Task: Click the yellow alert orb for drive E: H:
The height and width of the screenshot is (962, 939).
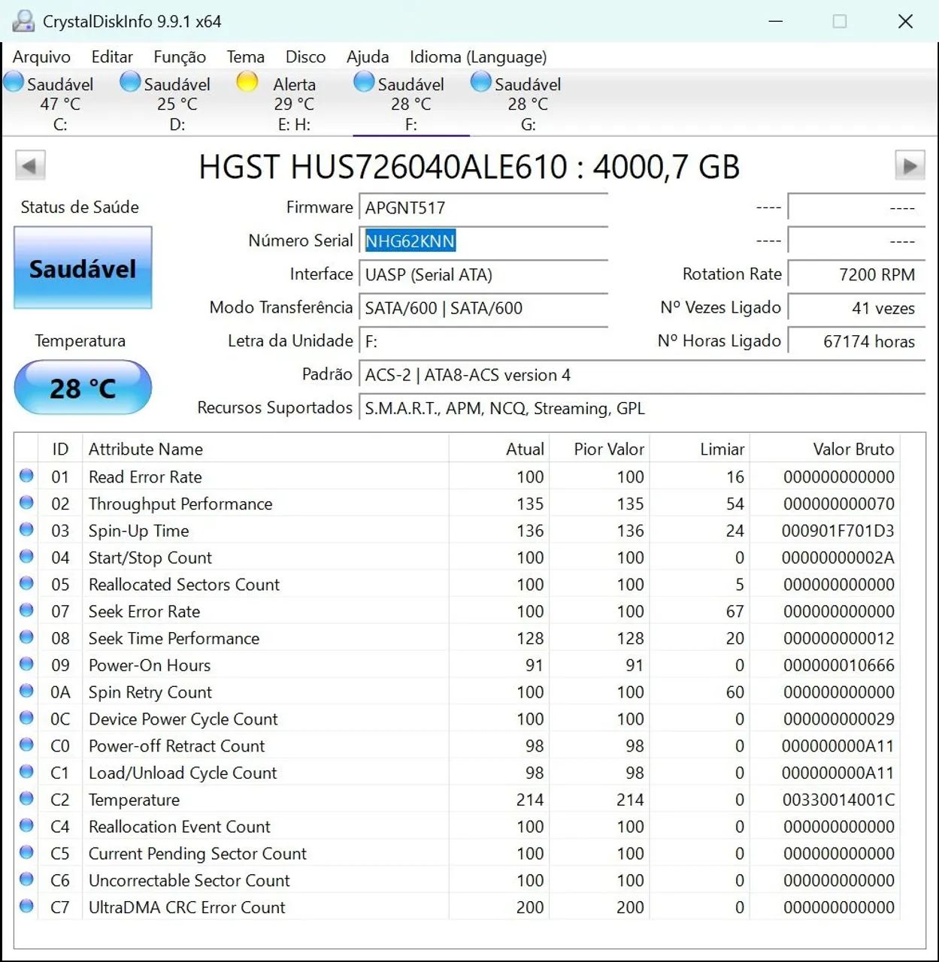Action: [x=247, y=81]
